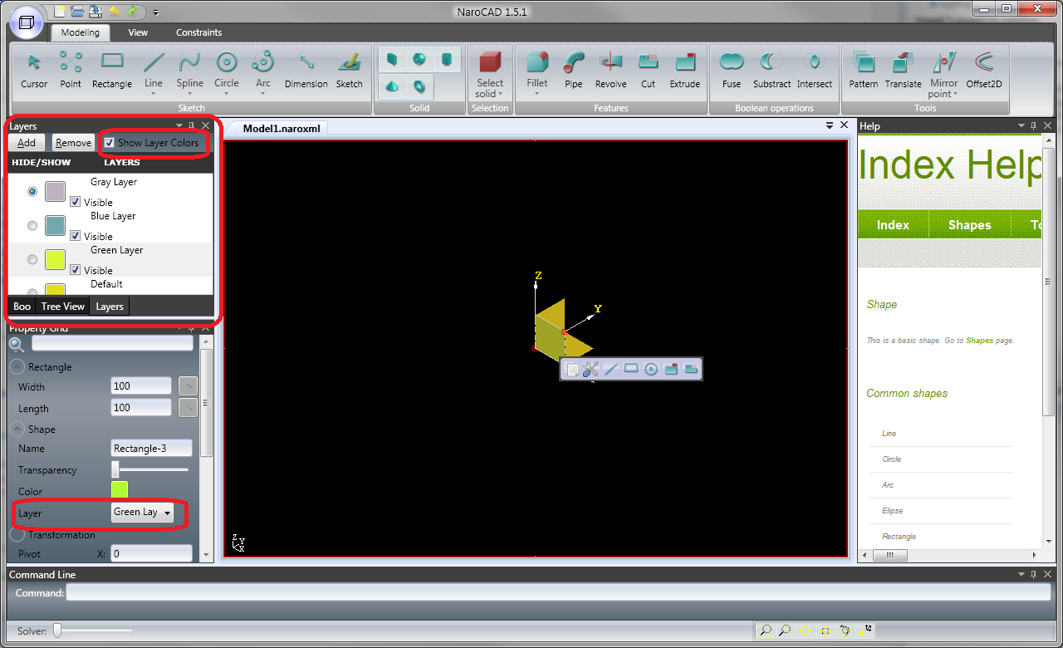Open the Elipse help link
The width and height of the screenshot is (1063, 648).
coord(892,511)
